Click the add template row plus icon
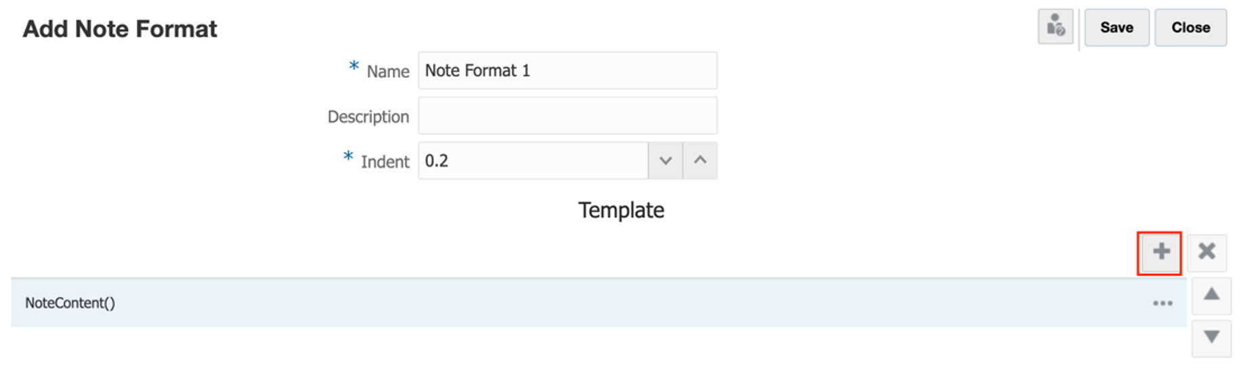1243x370 pixels. [x=1160, y=252]
